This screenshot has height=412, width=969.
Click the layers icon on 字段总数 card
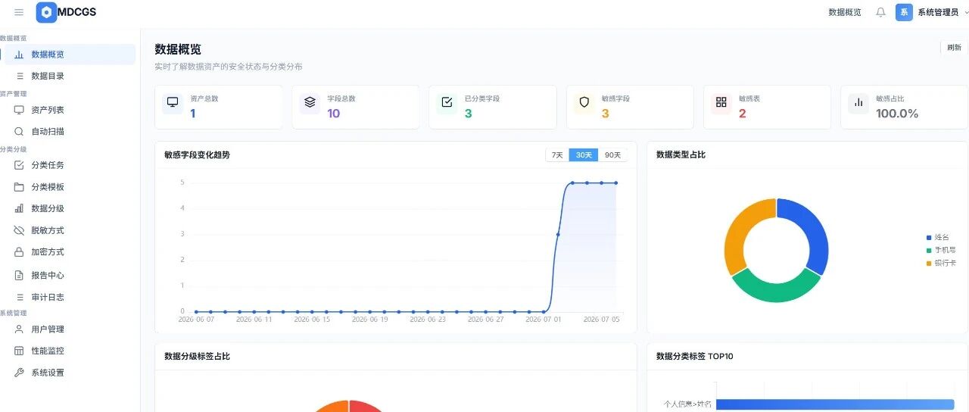(310, 103)
